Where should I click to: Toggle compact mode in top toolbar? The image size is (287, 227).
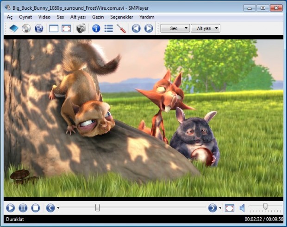coord(54,28)
